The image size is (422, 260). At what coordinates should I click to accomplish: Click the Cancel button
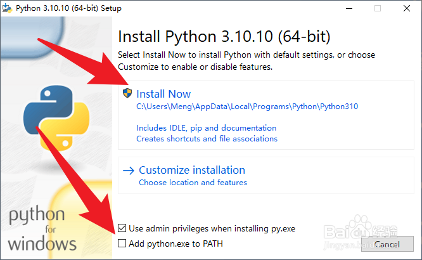(387, 244)
